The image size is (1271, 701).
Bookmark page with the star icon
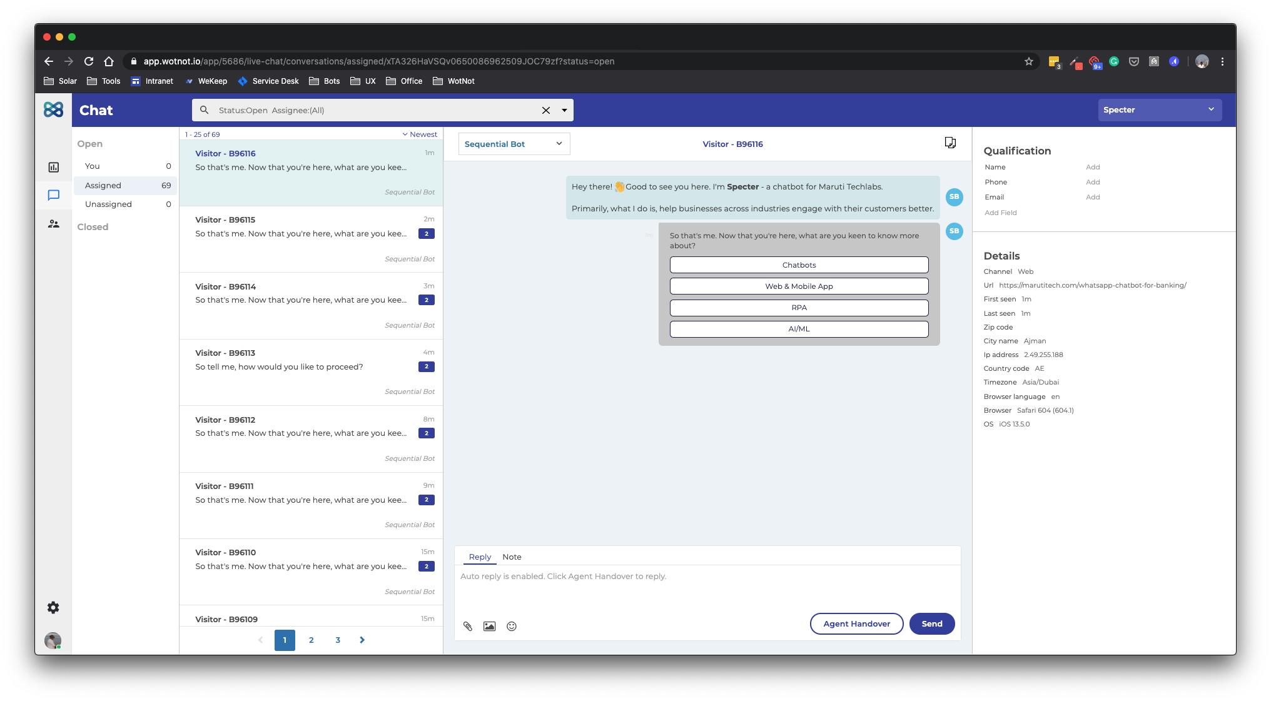pos(1029,61)
